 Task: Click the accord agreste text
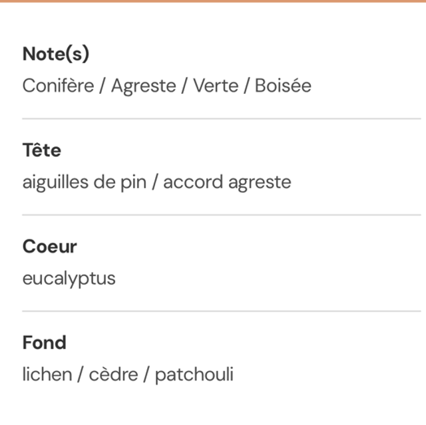click(227, 182)
